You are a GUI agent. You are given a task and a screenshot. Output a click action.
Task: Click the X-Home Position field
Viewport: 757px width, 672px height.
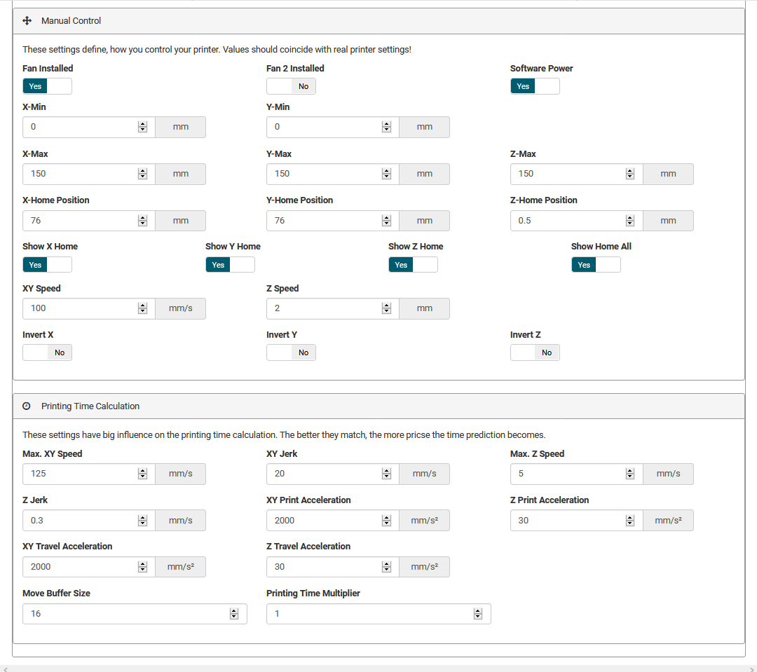tap(89, 221)
